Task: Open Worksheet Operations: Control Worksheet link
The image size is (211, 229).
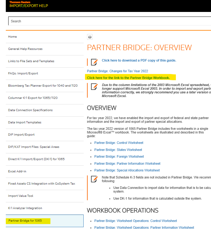Action: pyautogui.click(x=136, y=221)
